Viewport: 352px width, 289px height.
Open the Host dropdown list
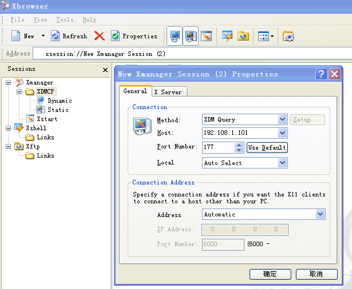(x=282, y=133)
